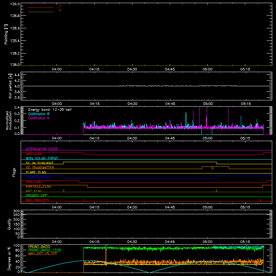Click the 0.1 tick on Normalized modulation axis
This screenshot has width=276, height=276.
(17, 128)
